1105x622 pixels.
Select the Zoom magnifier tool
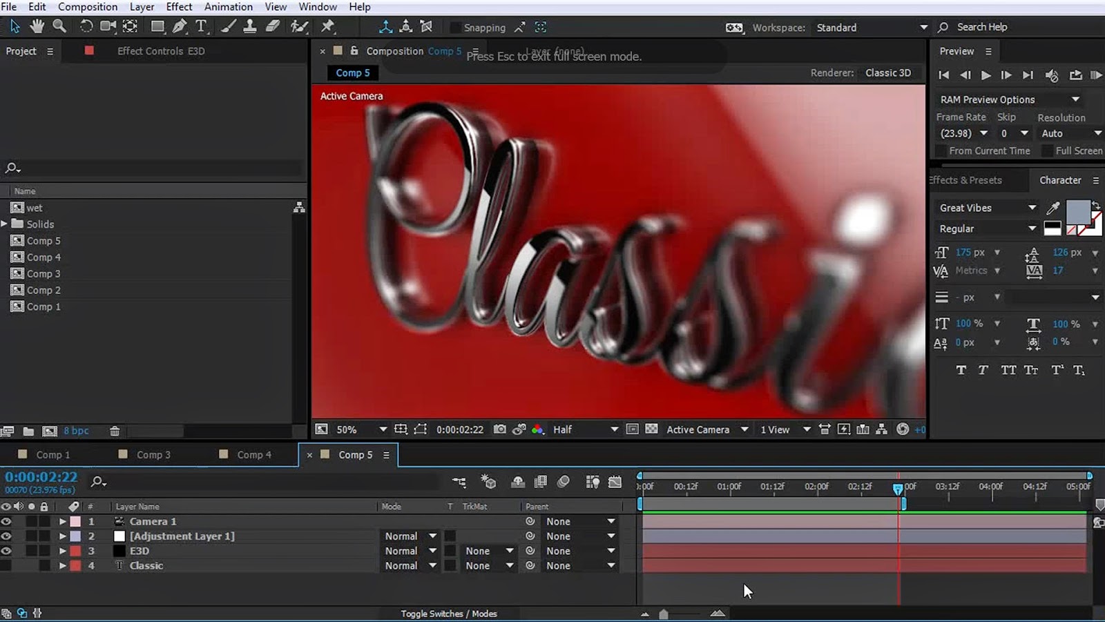tap(59, 26)
